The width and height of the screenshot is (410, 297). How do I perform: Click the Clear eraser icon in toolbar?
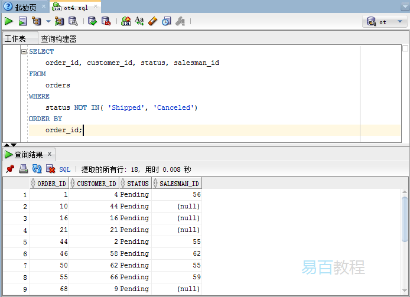click(x=153, y=21)
